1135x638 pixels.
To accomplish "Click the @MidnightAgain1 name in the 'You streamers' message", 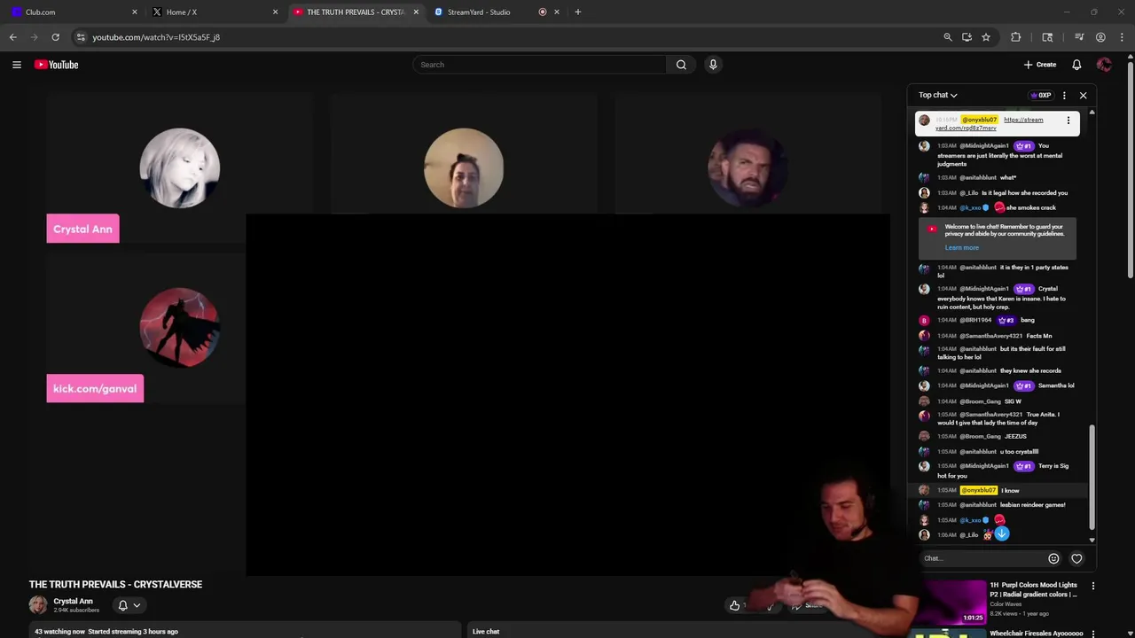I will click(x=984, y=146).
